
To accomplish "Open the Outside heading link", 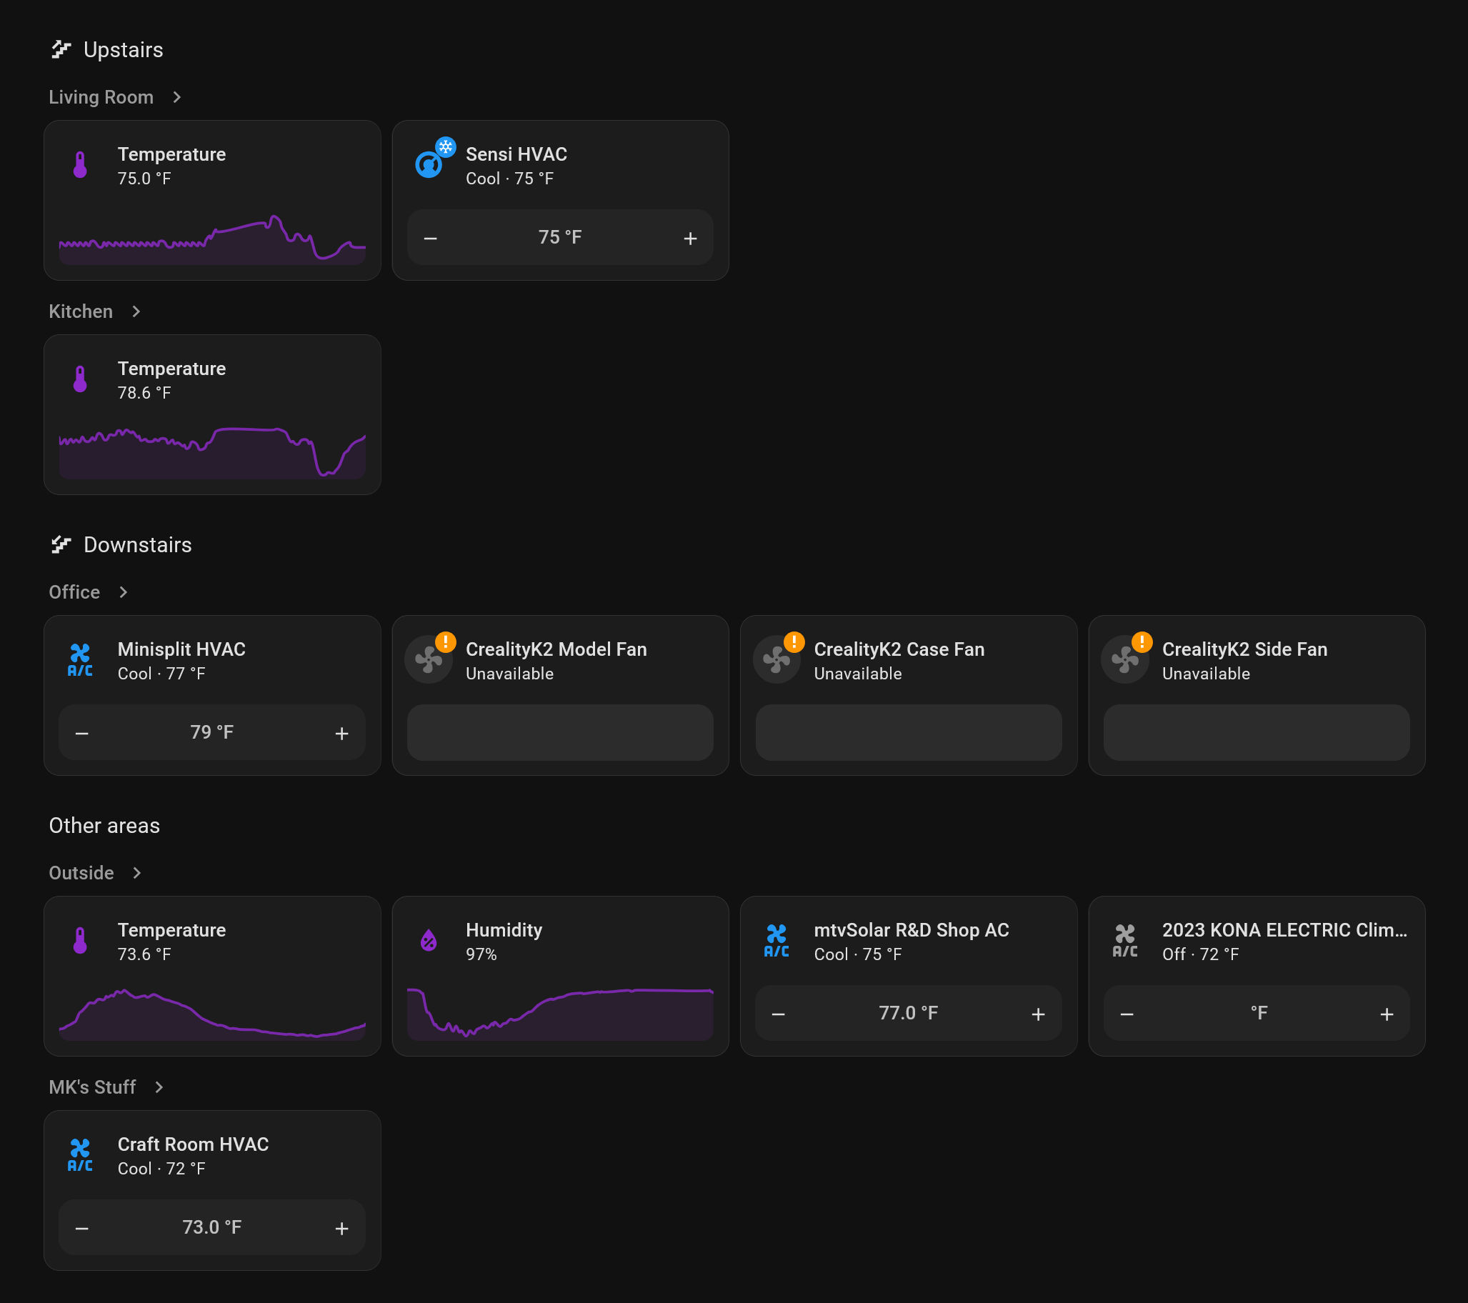I will [x=81, y=873].
